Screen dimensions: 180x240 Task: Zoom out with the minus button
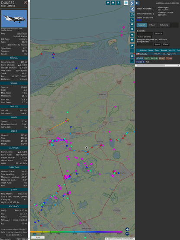127,234
